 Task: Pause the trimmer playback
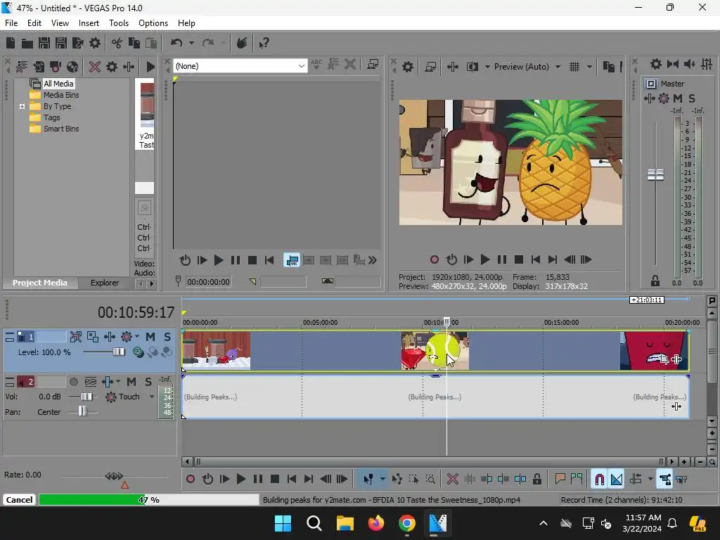[235, 260]
